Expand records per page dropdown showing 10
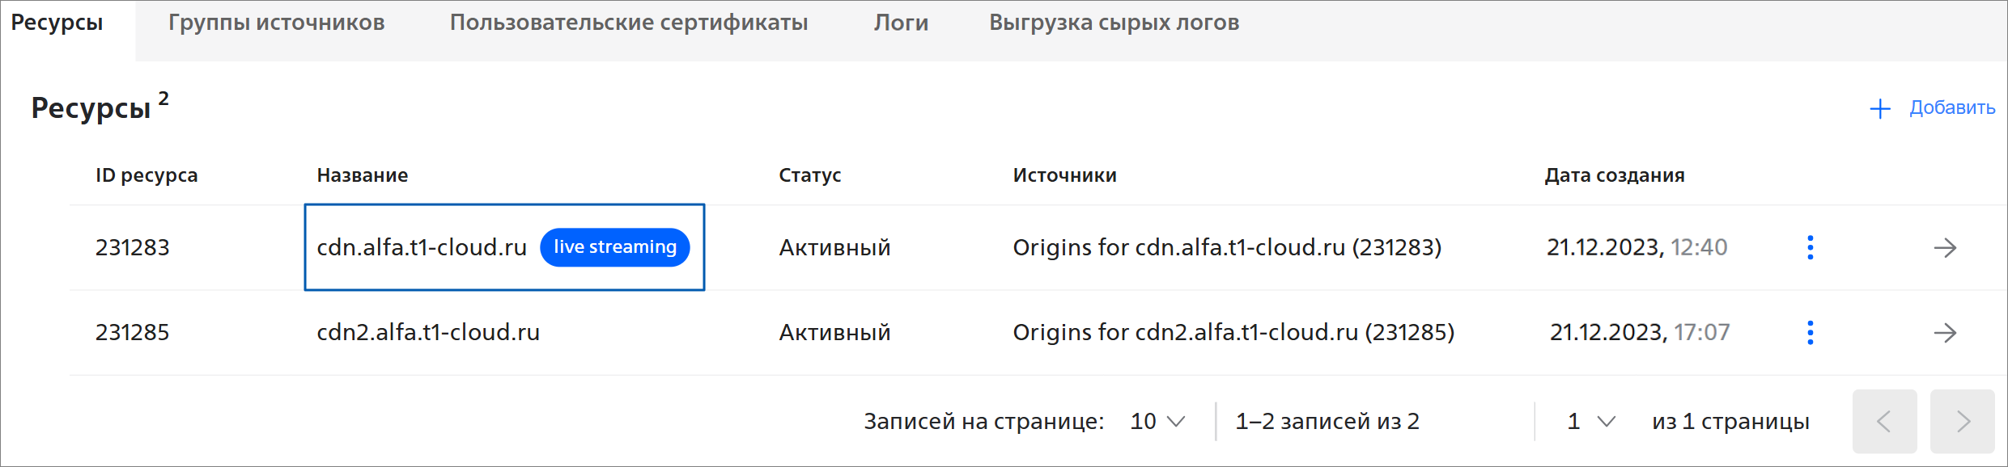Image resolution: width=2008 pixels, height=467 pixels. coord(1157,421)
